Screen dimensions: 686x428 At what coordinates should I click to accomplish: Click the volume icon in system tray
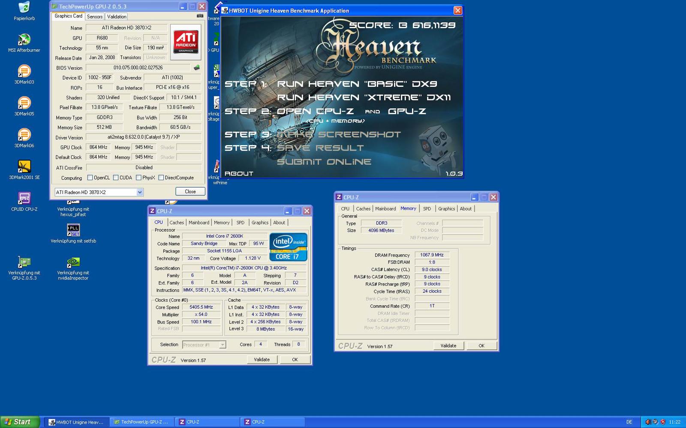click(x=648, y=422)
